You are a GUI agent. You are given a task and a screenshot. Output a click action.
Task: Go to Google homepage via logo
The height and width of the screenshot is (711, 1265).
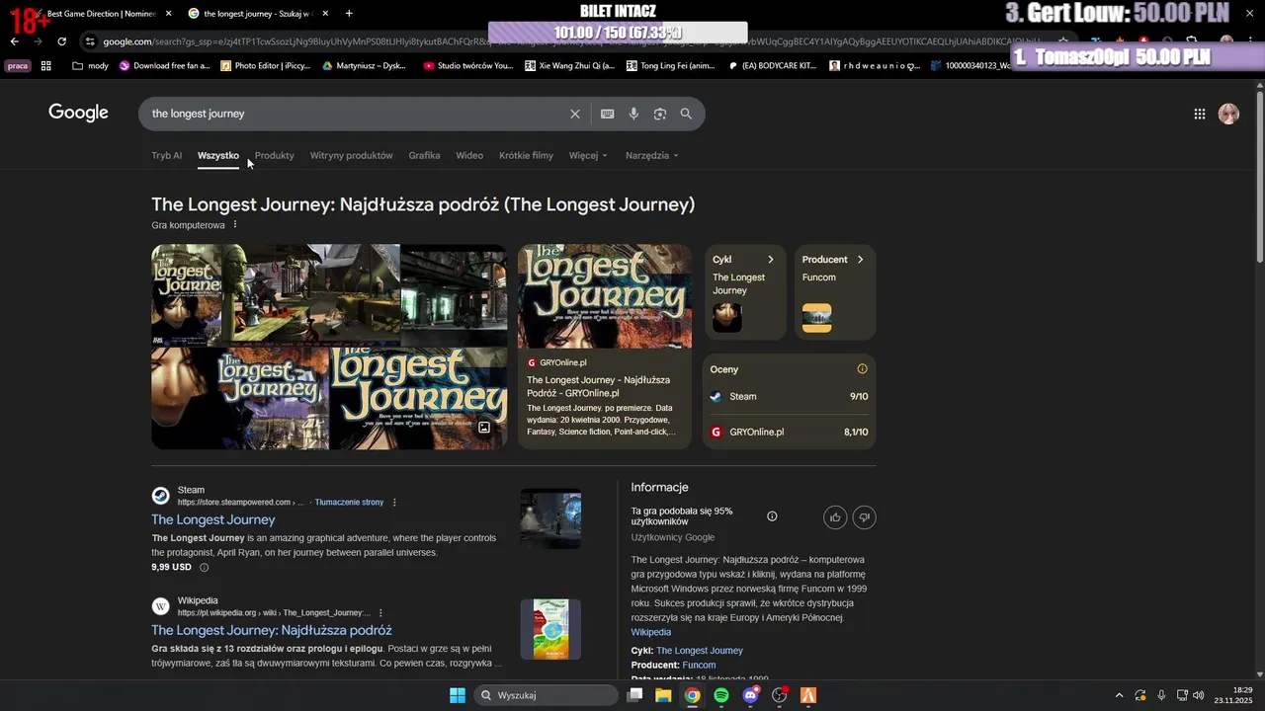tap(78, 113)
